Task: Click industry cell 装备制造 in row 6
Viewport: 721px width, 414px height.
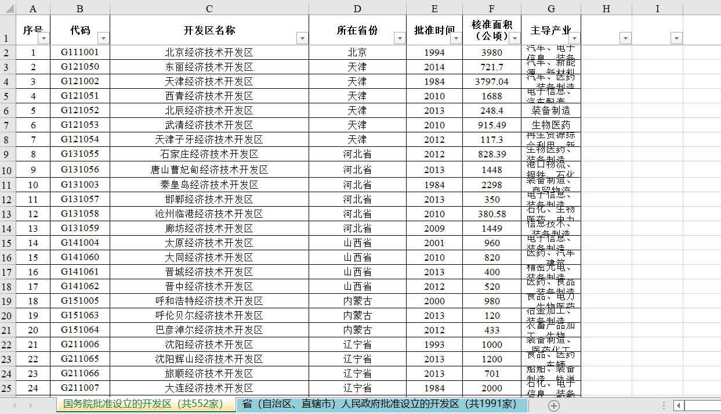Action: pos(551,110)
